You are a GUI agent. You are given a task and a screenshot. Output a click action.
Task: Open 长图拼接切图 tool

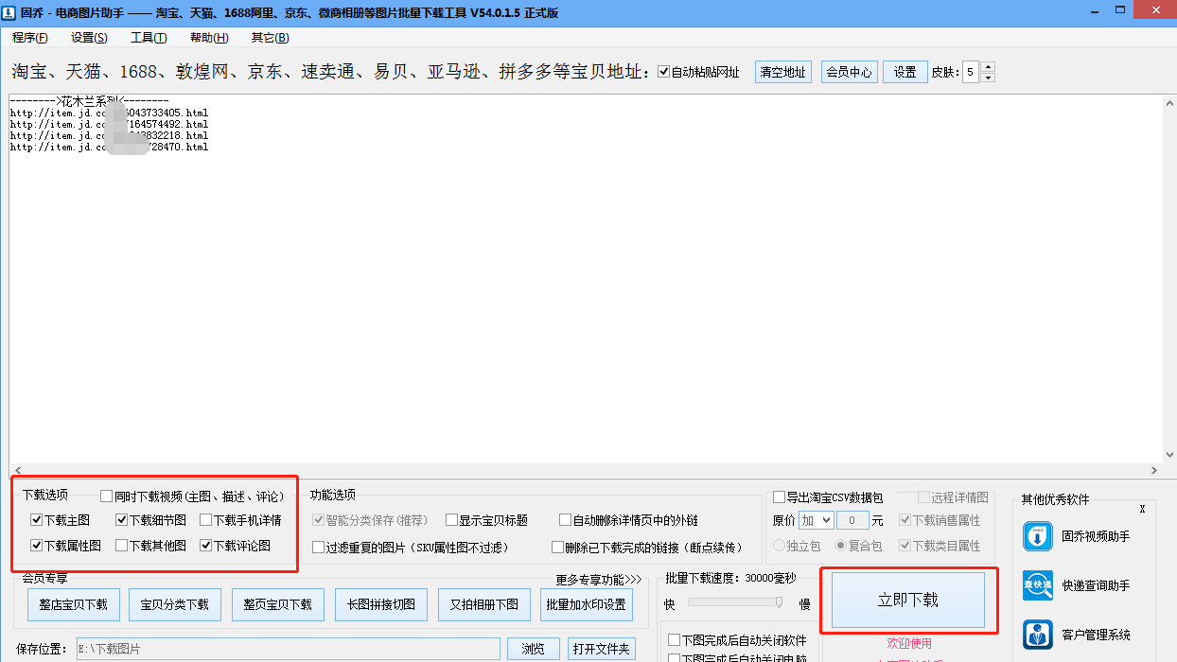tap(381, 604)
